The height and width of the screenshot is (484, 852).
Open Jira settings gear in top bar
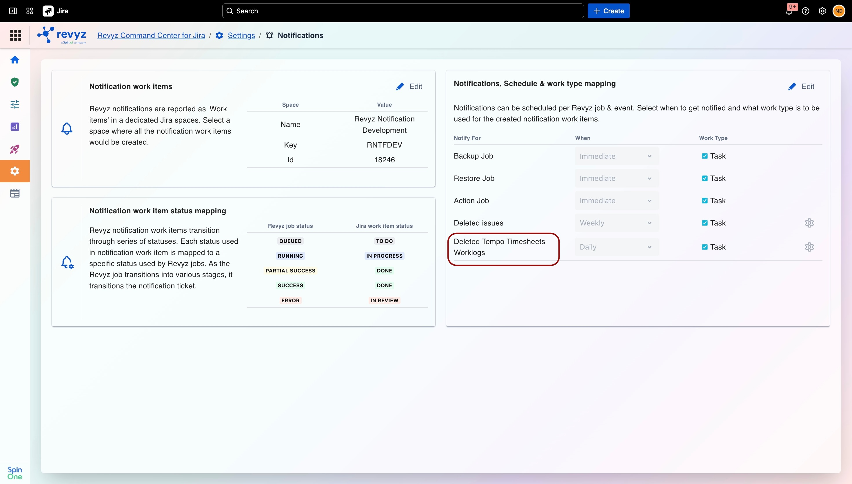[x=822, y=11]
